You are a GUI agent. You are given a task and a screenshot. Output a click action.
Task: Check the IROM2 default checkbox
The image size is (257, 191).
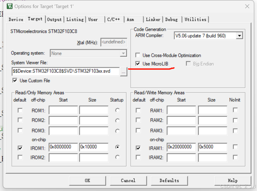point(20,157)
